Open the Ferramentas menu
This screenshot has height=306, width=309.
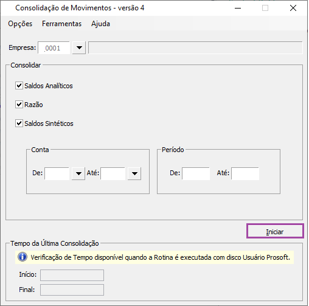tap(61, 24)
